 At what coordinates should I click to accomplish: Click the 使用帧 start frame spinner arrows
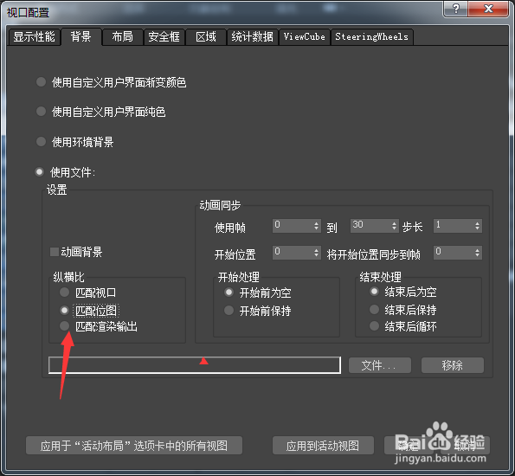(316, 226)
